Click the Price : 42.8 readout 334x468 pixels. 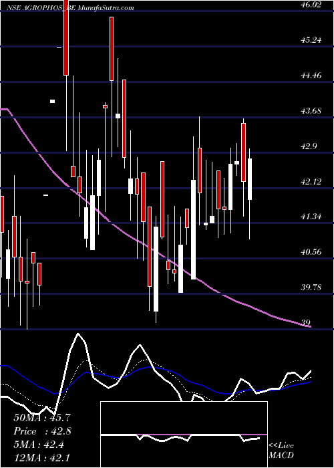(42, 431)
